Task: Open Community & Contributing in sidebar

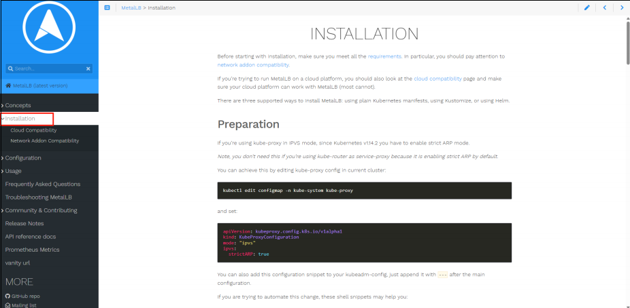Action: tap(41, 210)
